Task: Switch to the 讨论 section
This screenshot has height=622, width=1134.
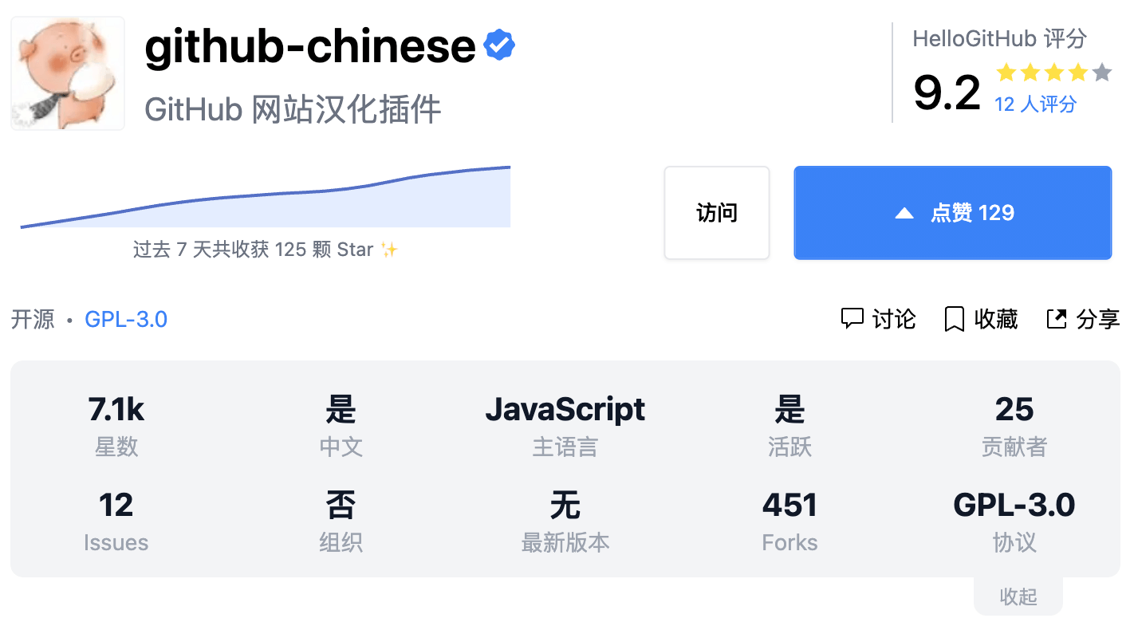Action: pos(893,318)
